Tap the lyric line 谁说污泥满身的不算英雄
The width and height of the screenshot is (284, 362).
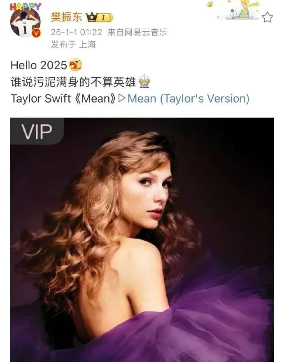tap(73, 82)
